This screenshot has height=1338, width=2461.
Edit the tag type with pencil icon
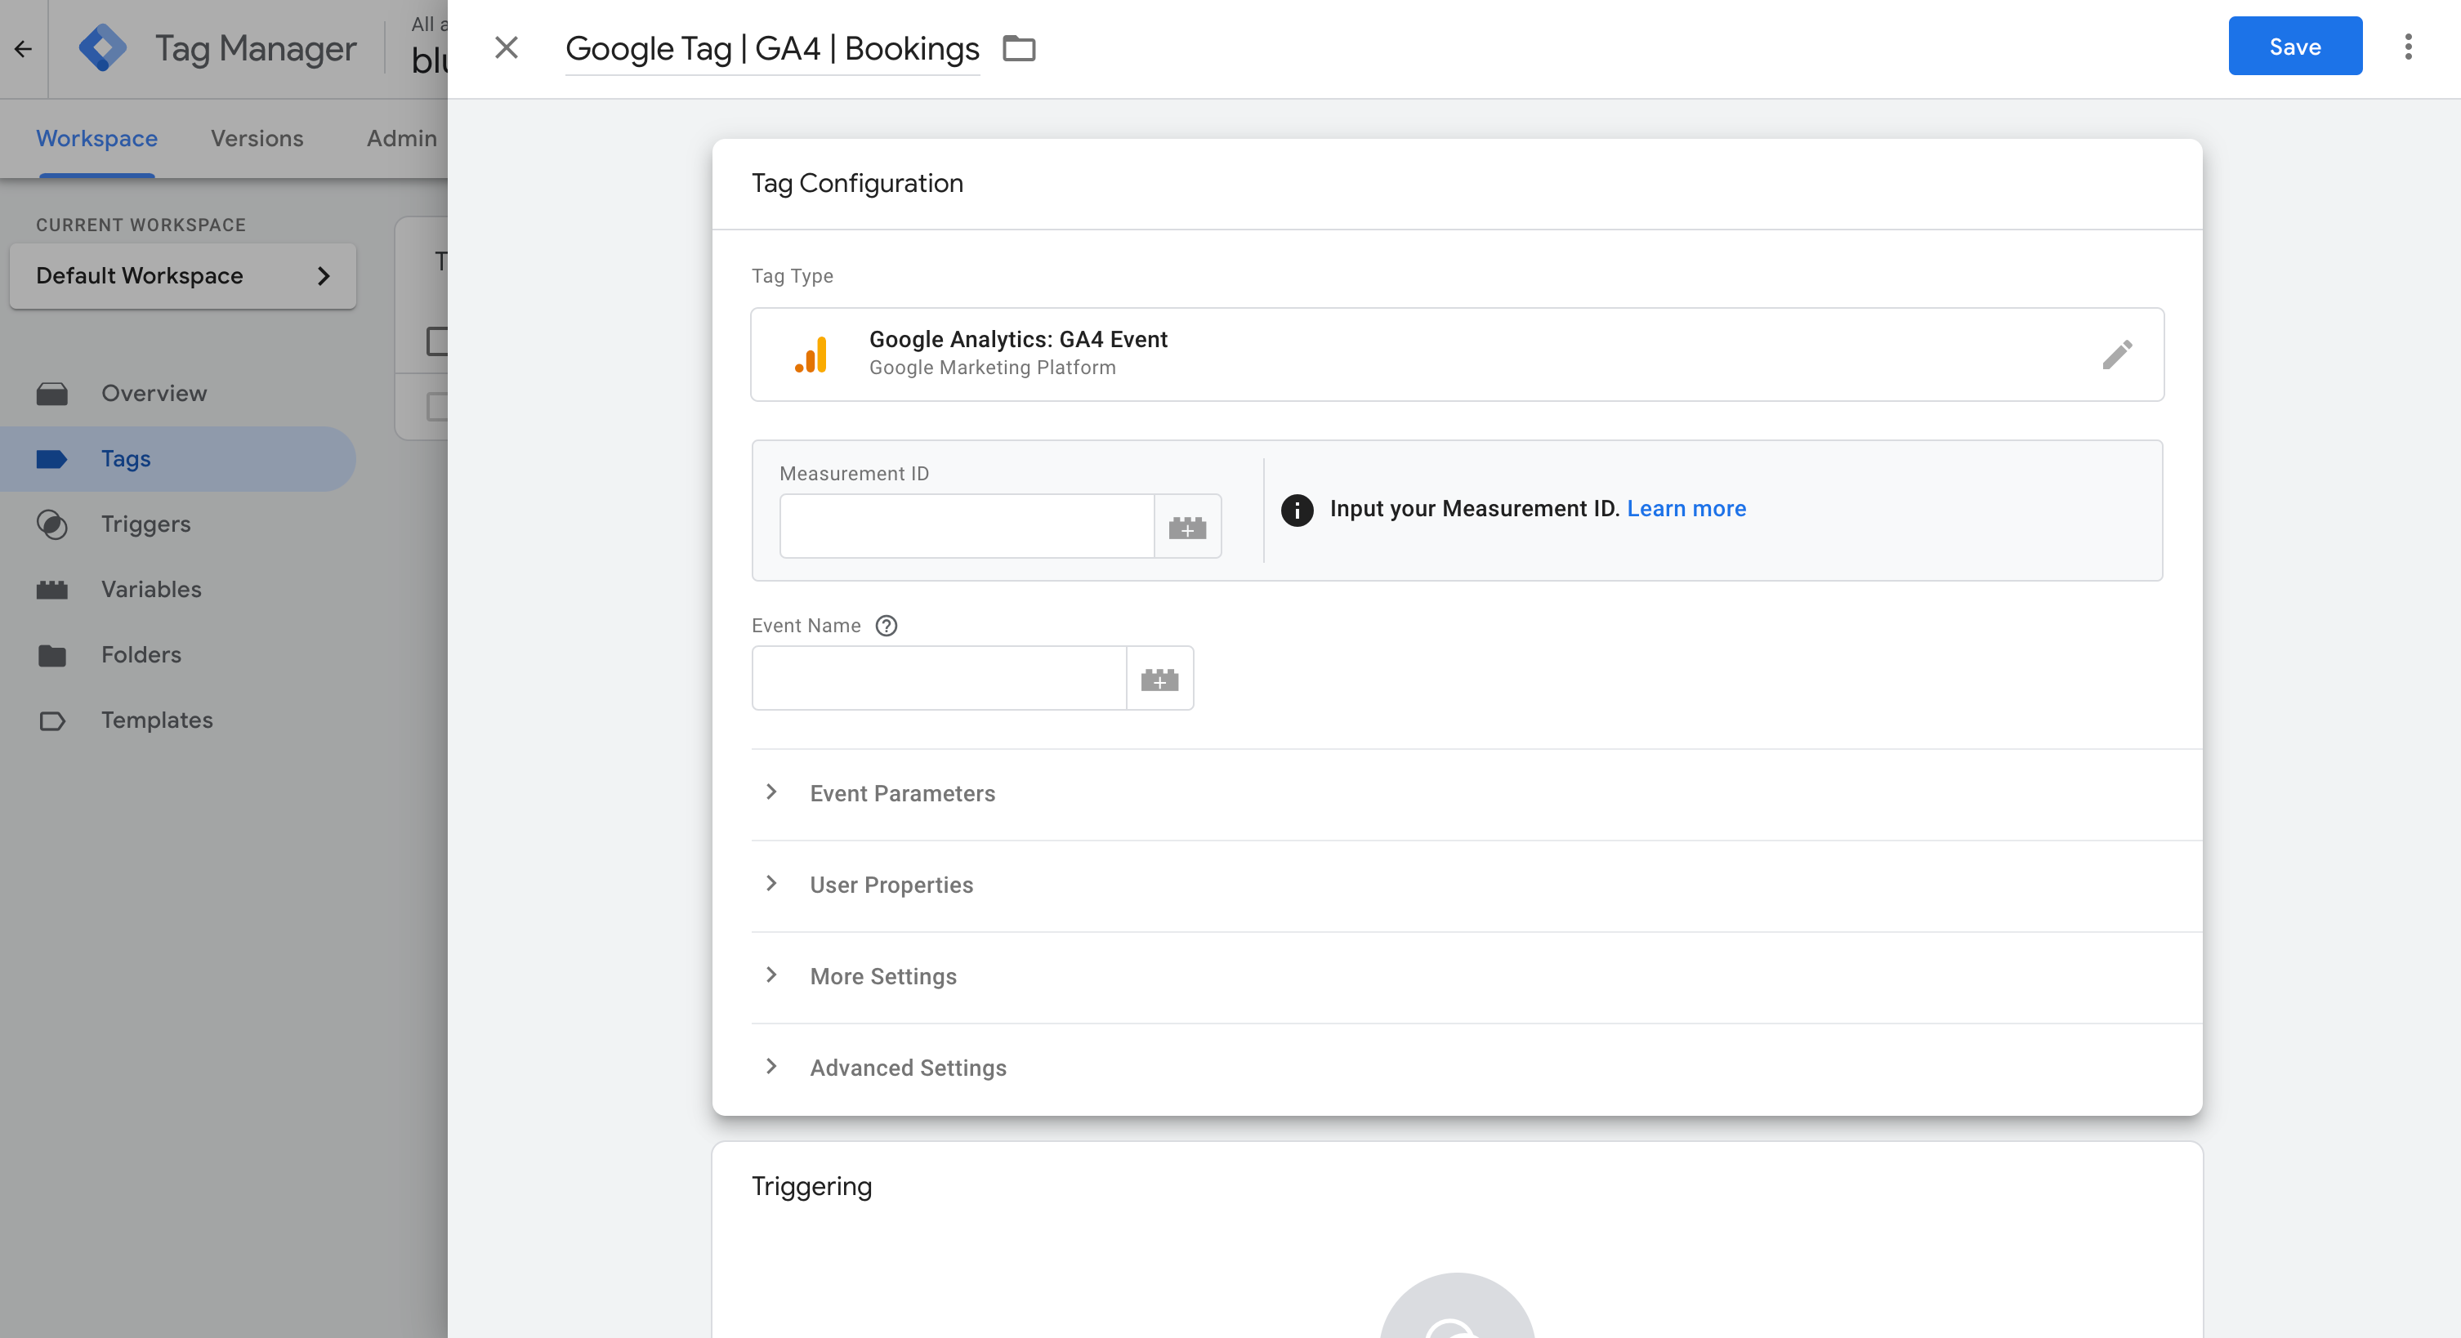pos(2117,355)
